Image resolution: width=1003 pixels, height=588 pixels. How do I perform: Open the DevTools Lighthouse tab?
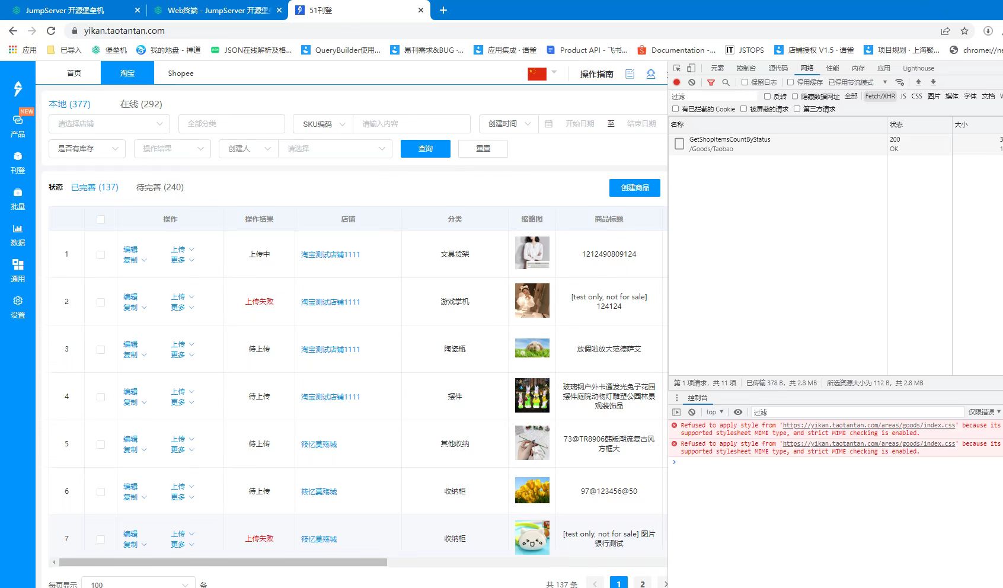click(x=918, y=68)
